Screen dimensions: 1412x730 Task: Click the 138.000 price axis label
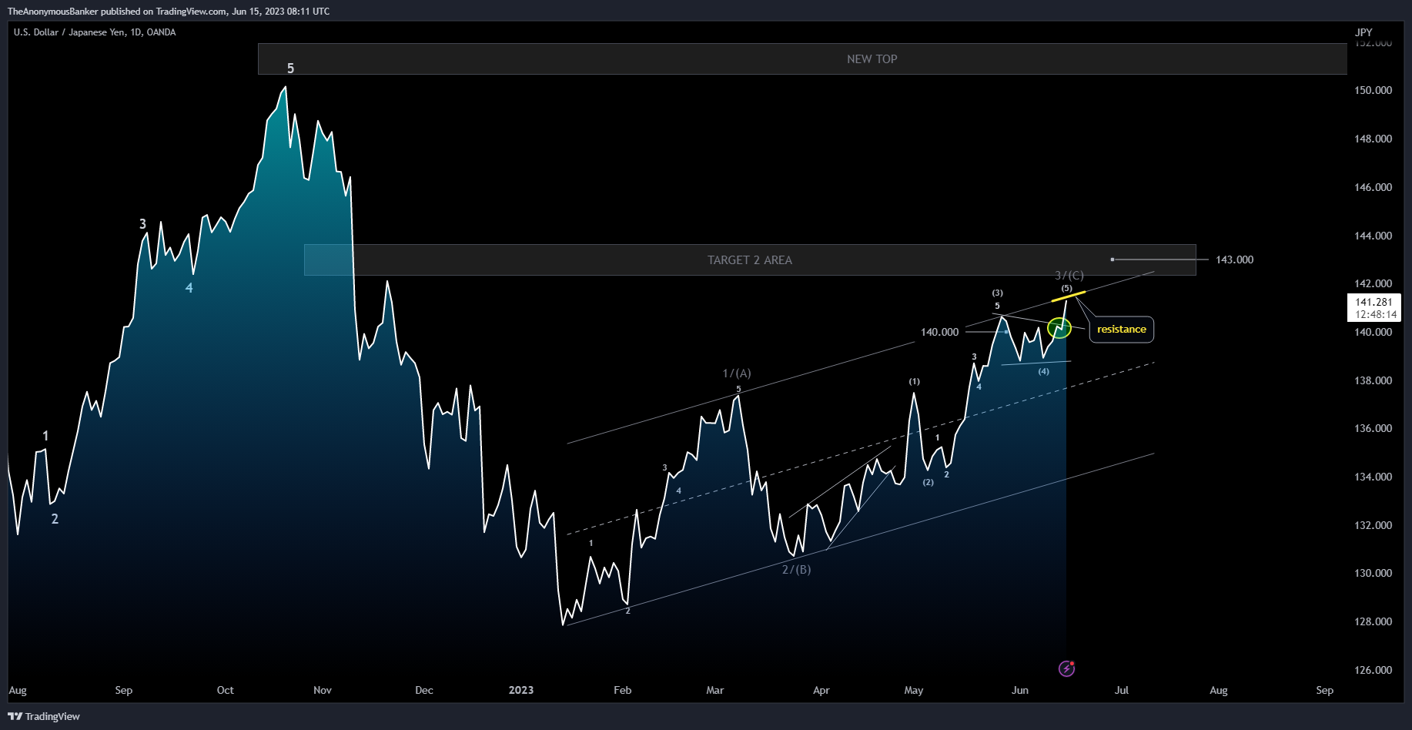(1373, 380)
